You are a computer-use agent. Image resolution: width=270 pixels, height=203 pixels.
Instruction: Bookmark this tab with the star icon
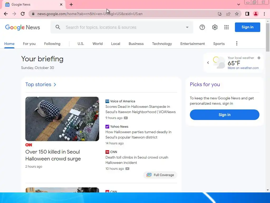point(237,14)
